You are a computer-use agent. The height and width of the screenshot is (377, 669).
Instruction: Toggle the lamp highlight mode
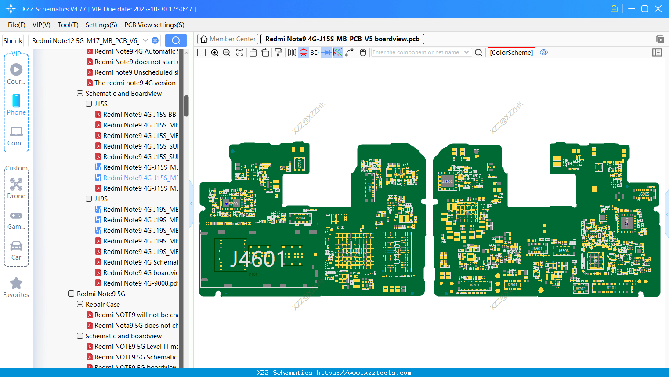coord(303,52)
